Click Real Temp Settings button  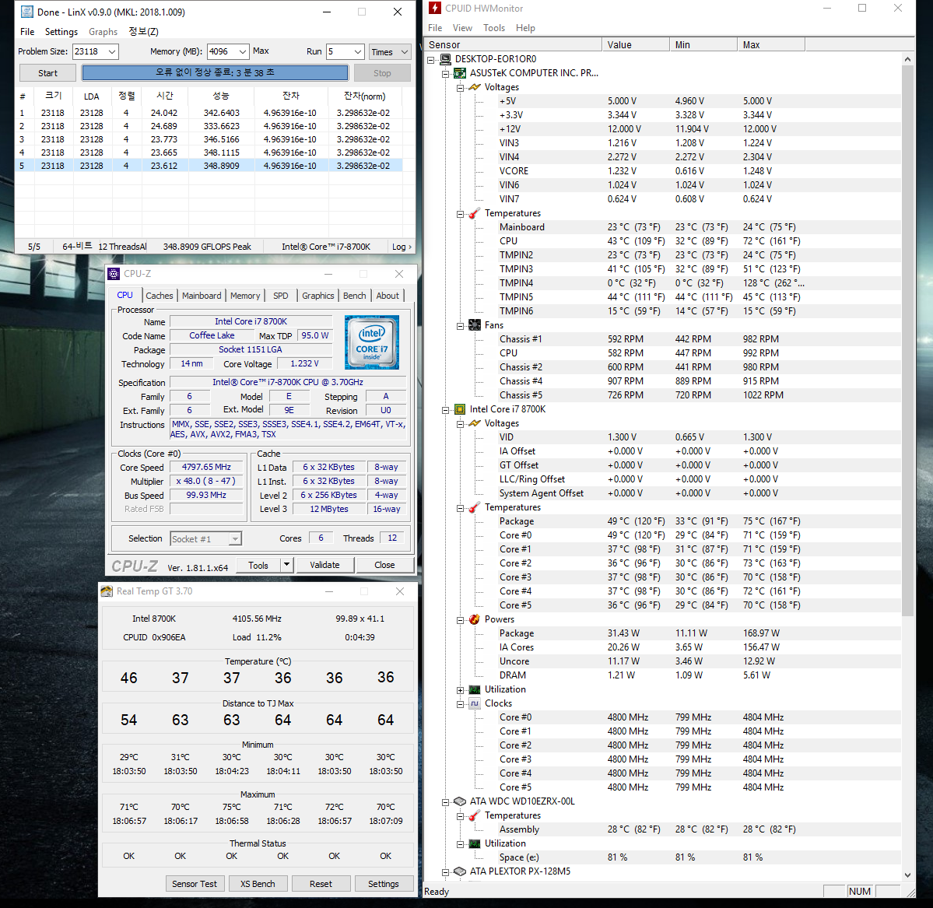(383, 884)
